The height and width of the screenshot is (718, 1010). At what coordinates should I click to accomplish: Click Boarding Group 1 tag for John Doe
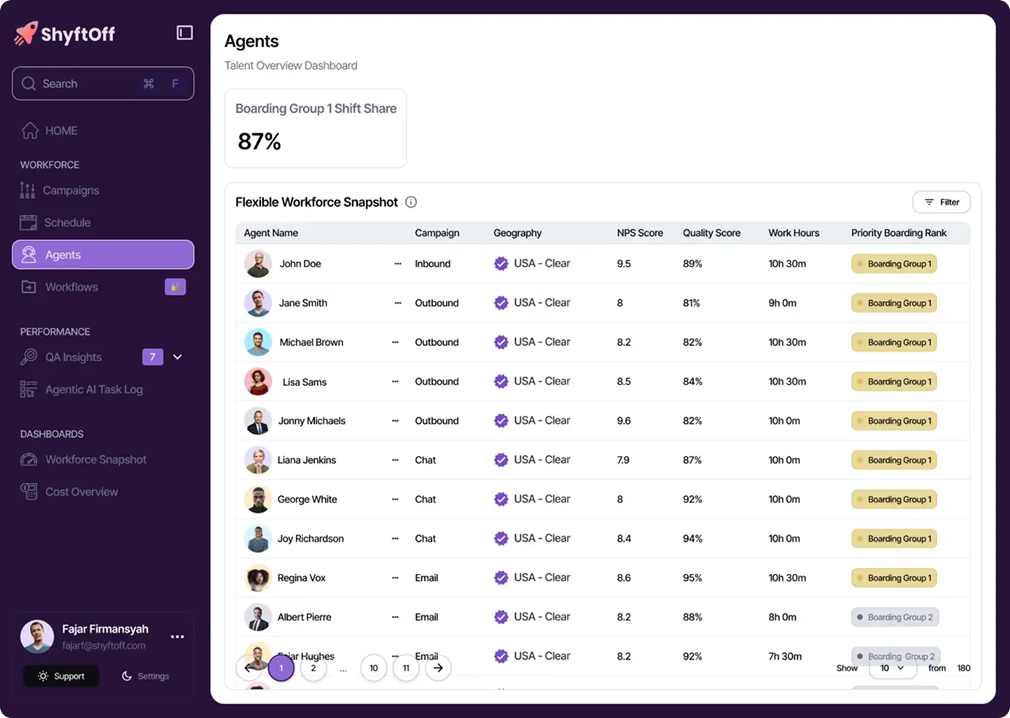[x=894, y=264]
